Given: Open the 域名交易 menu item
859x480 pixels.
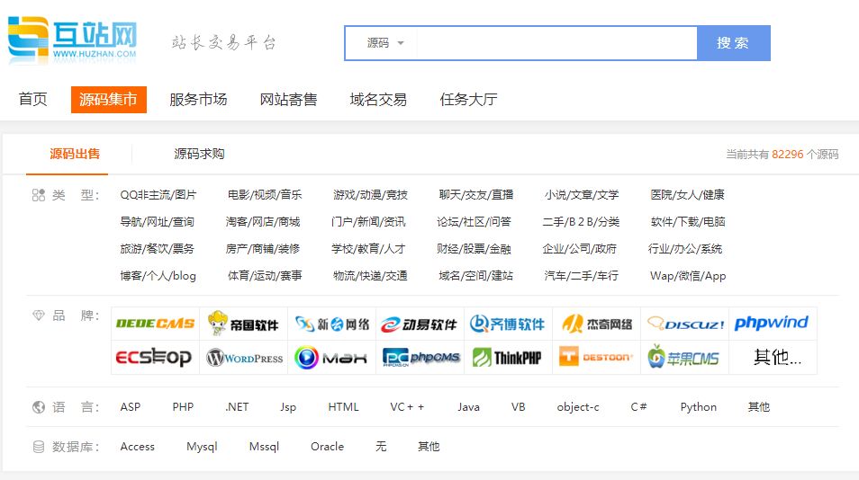Looking at the screenshot, I should [x=378, y=100].
